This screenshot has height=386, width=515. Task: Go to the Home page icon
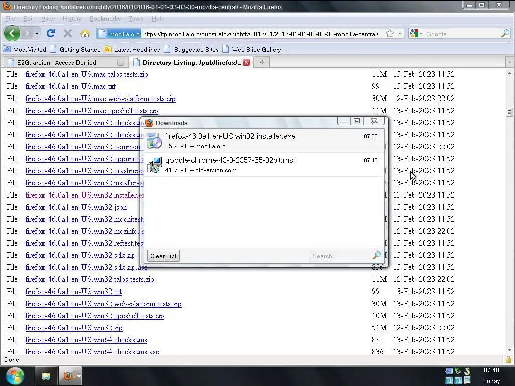tap(84, 34)
